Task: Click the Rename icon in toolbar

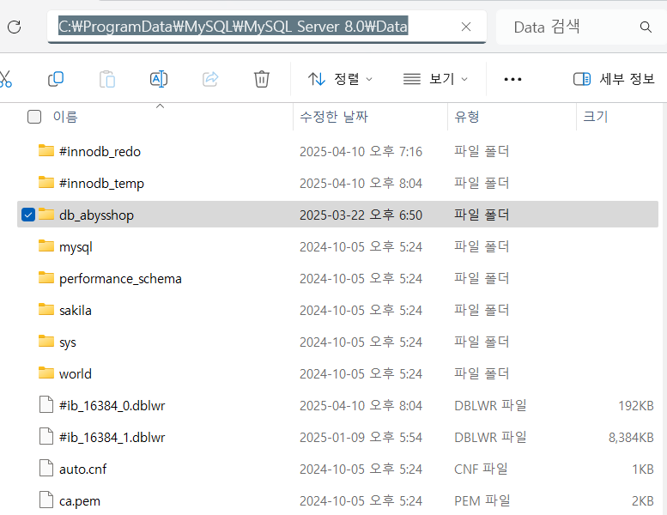Action: coord(159,79)
